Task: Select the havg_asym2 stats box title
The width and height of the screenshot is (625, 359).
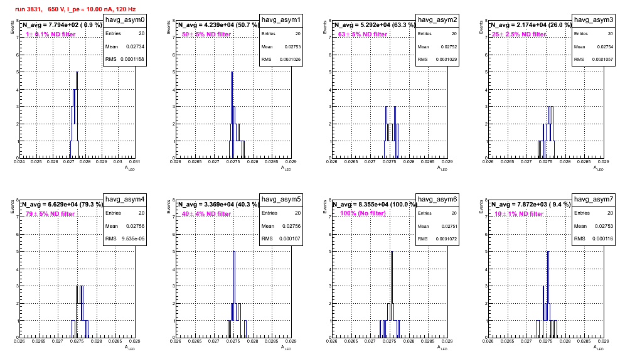Action: click(x=437, y=20)
